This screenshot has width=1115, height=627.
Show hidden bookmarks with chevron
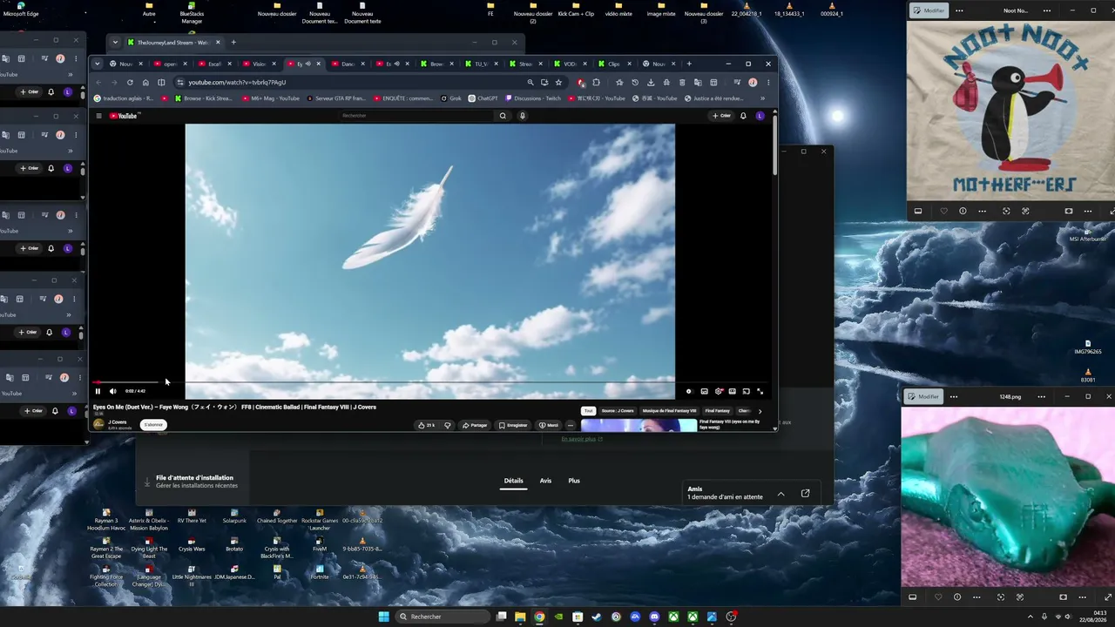tap(762, 98)
